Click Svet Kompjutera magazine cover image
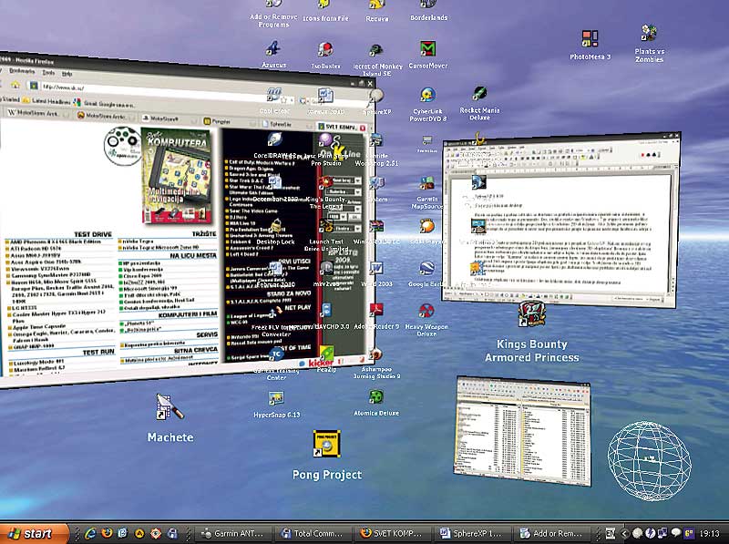Screen dimensions: 729x544 tap(176, 174)
